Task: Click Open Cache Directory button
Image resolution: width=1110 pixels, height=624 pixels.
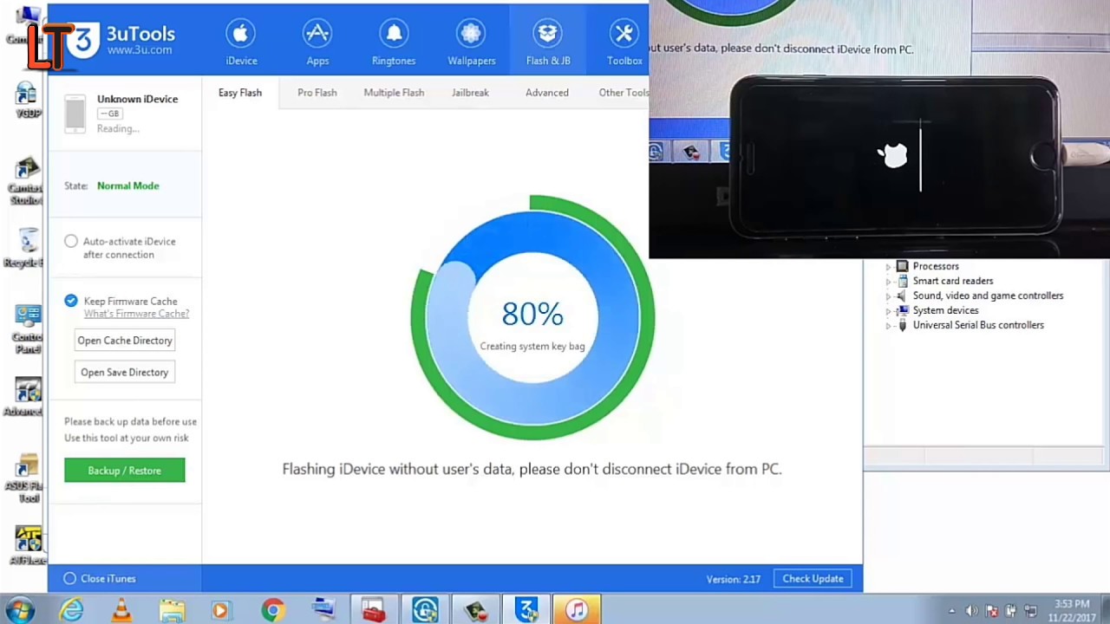Action: coord(125,341)
